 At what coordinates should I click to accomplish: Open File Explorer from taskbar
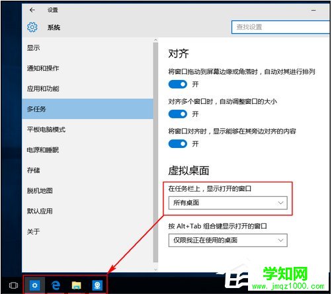[x=76, y=285]
